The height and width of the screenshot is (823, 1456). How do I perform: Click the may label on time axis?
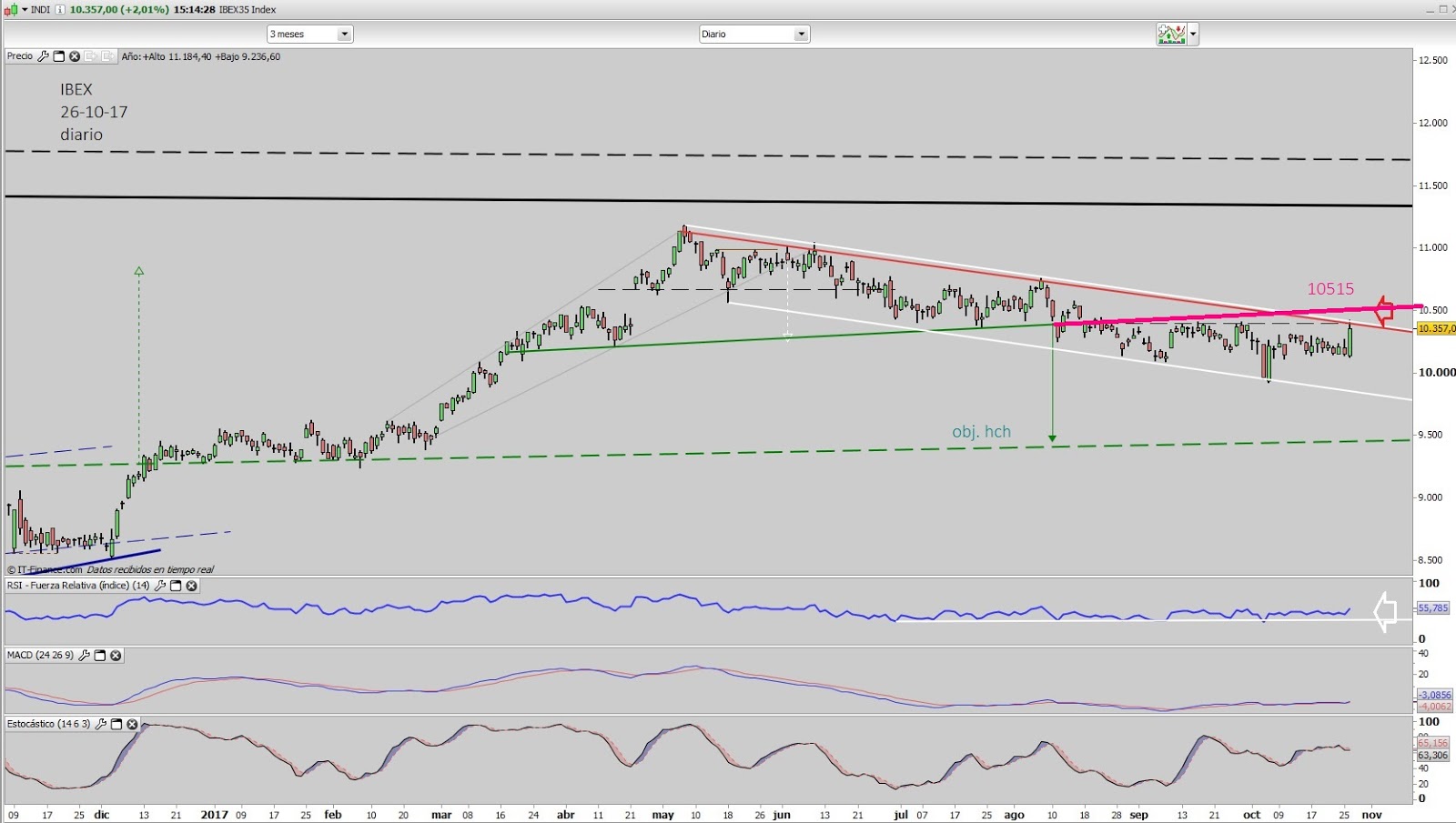click(x=662, y=815)
